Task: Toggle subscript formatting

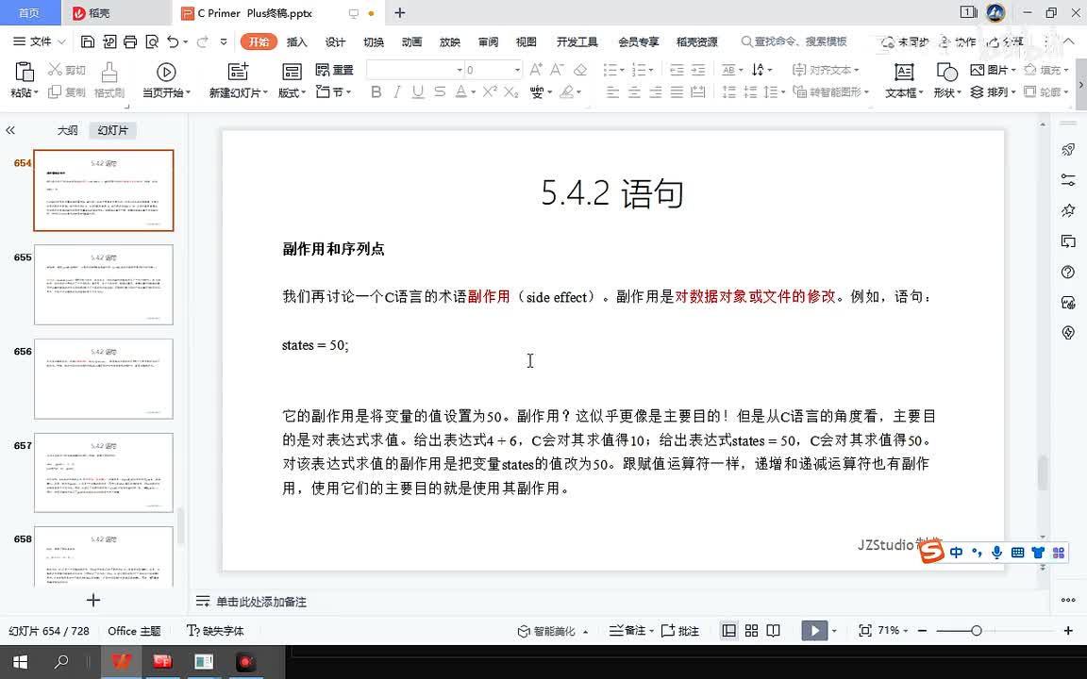Action: click(x=511, y=91)
